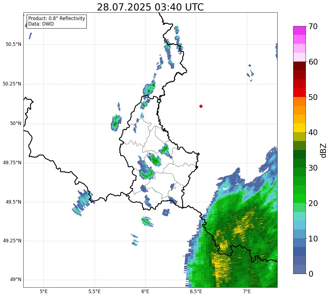Viewport: 330px width, 297px height.
Task: Click the colorbar tick label 10
Action: pyautogui.click(x=313, y=239)
